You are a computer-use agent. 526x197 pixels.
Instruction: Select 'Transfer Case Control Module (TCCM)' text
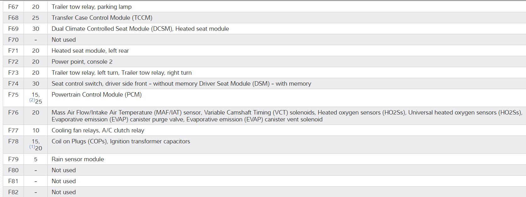tap(102, 18)
